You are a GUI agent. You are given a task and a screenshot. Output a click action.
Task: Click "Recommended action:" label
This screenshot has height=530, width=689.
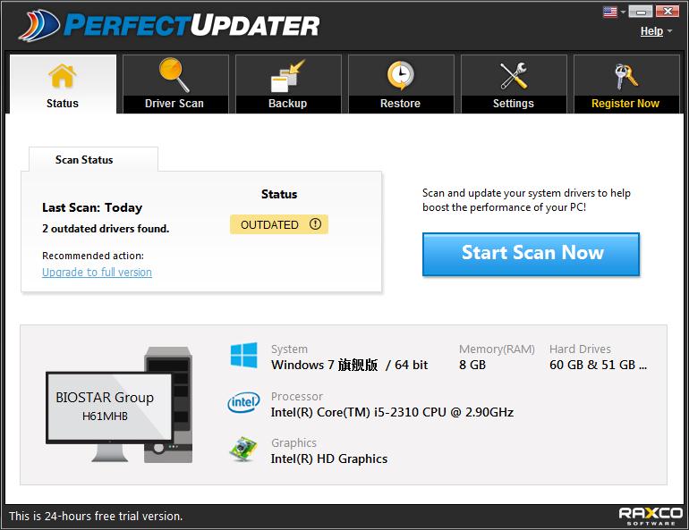tap(93, 256)
